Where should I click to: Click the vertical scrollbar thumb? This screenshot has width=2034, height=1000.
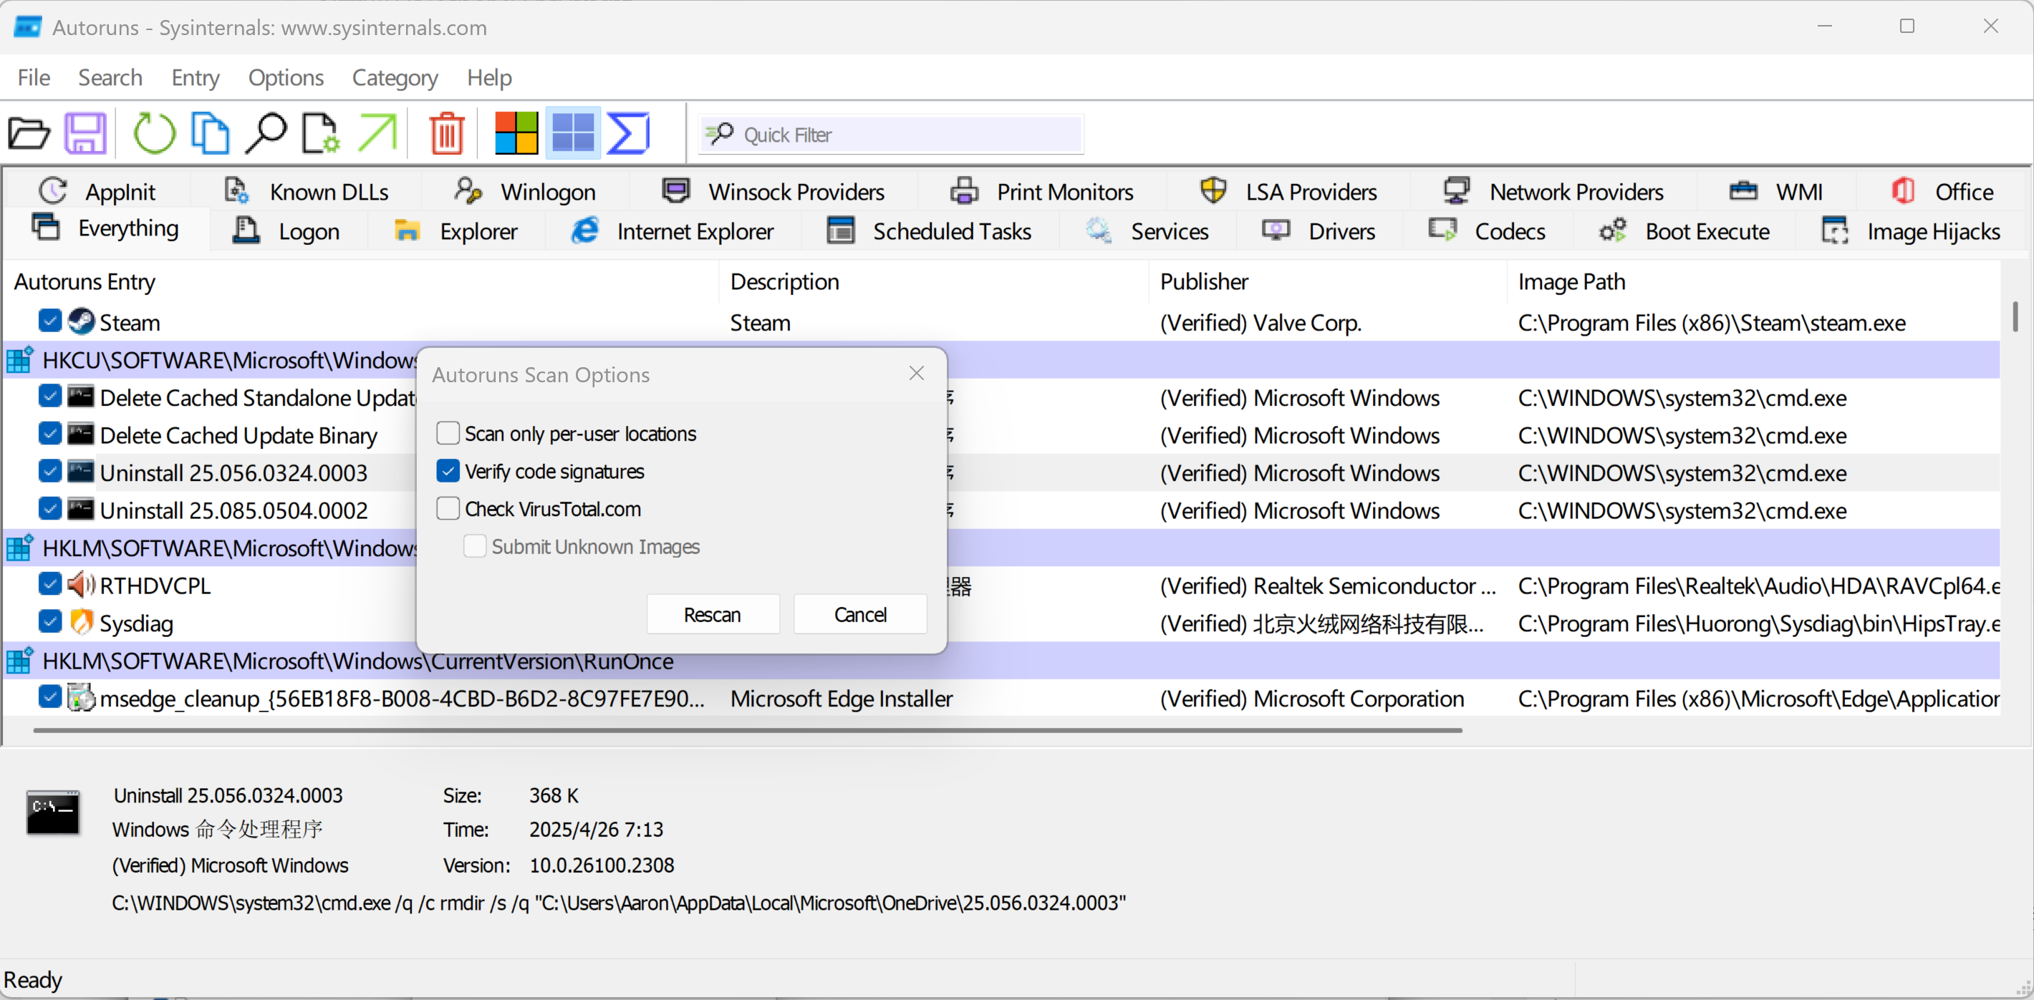coord(2014,317)
